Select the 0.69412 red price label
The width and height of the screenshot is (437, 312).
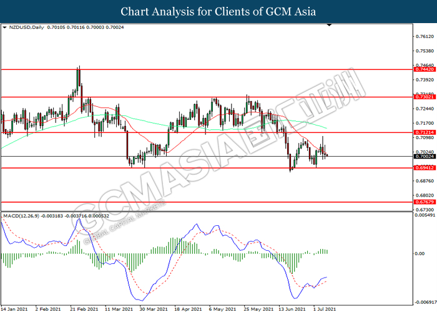click(425, 168)
